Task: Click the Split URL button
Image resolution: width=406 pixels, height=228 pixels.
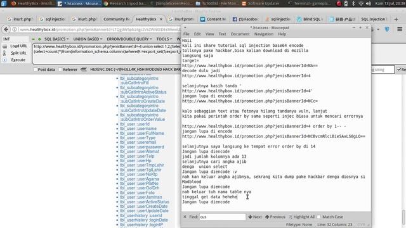Action: 18,53
